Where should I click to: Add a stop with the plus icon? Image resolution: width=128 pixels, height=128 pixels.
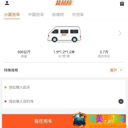121,101
